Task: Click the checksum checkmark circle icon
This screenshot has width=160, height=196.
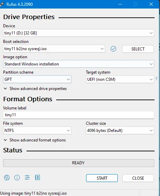Action: pyautogui.click(x=113, y=49)
